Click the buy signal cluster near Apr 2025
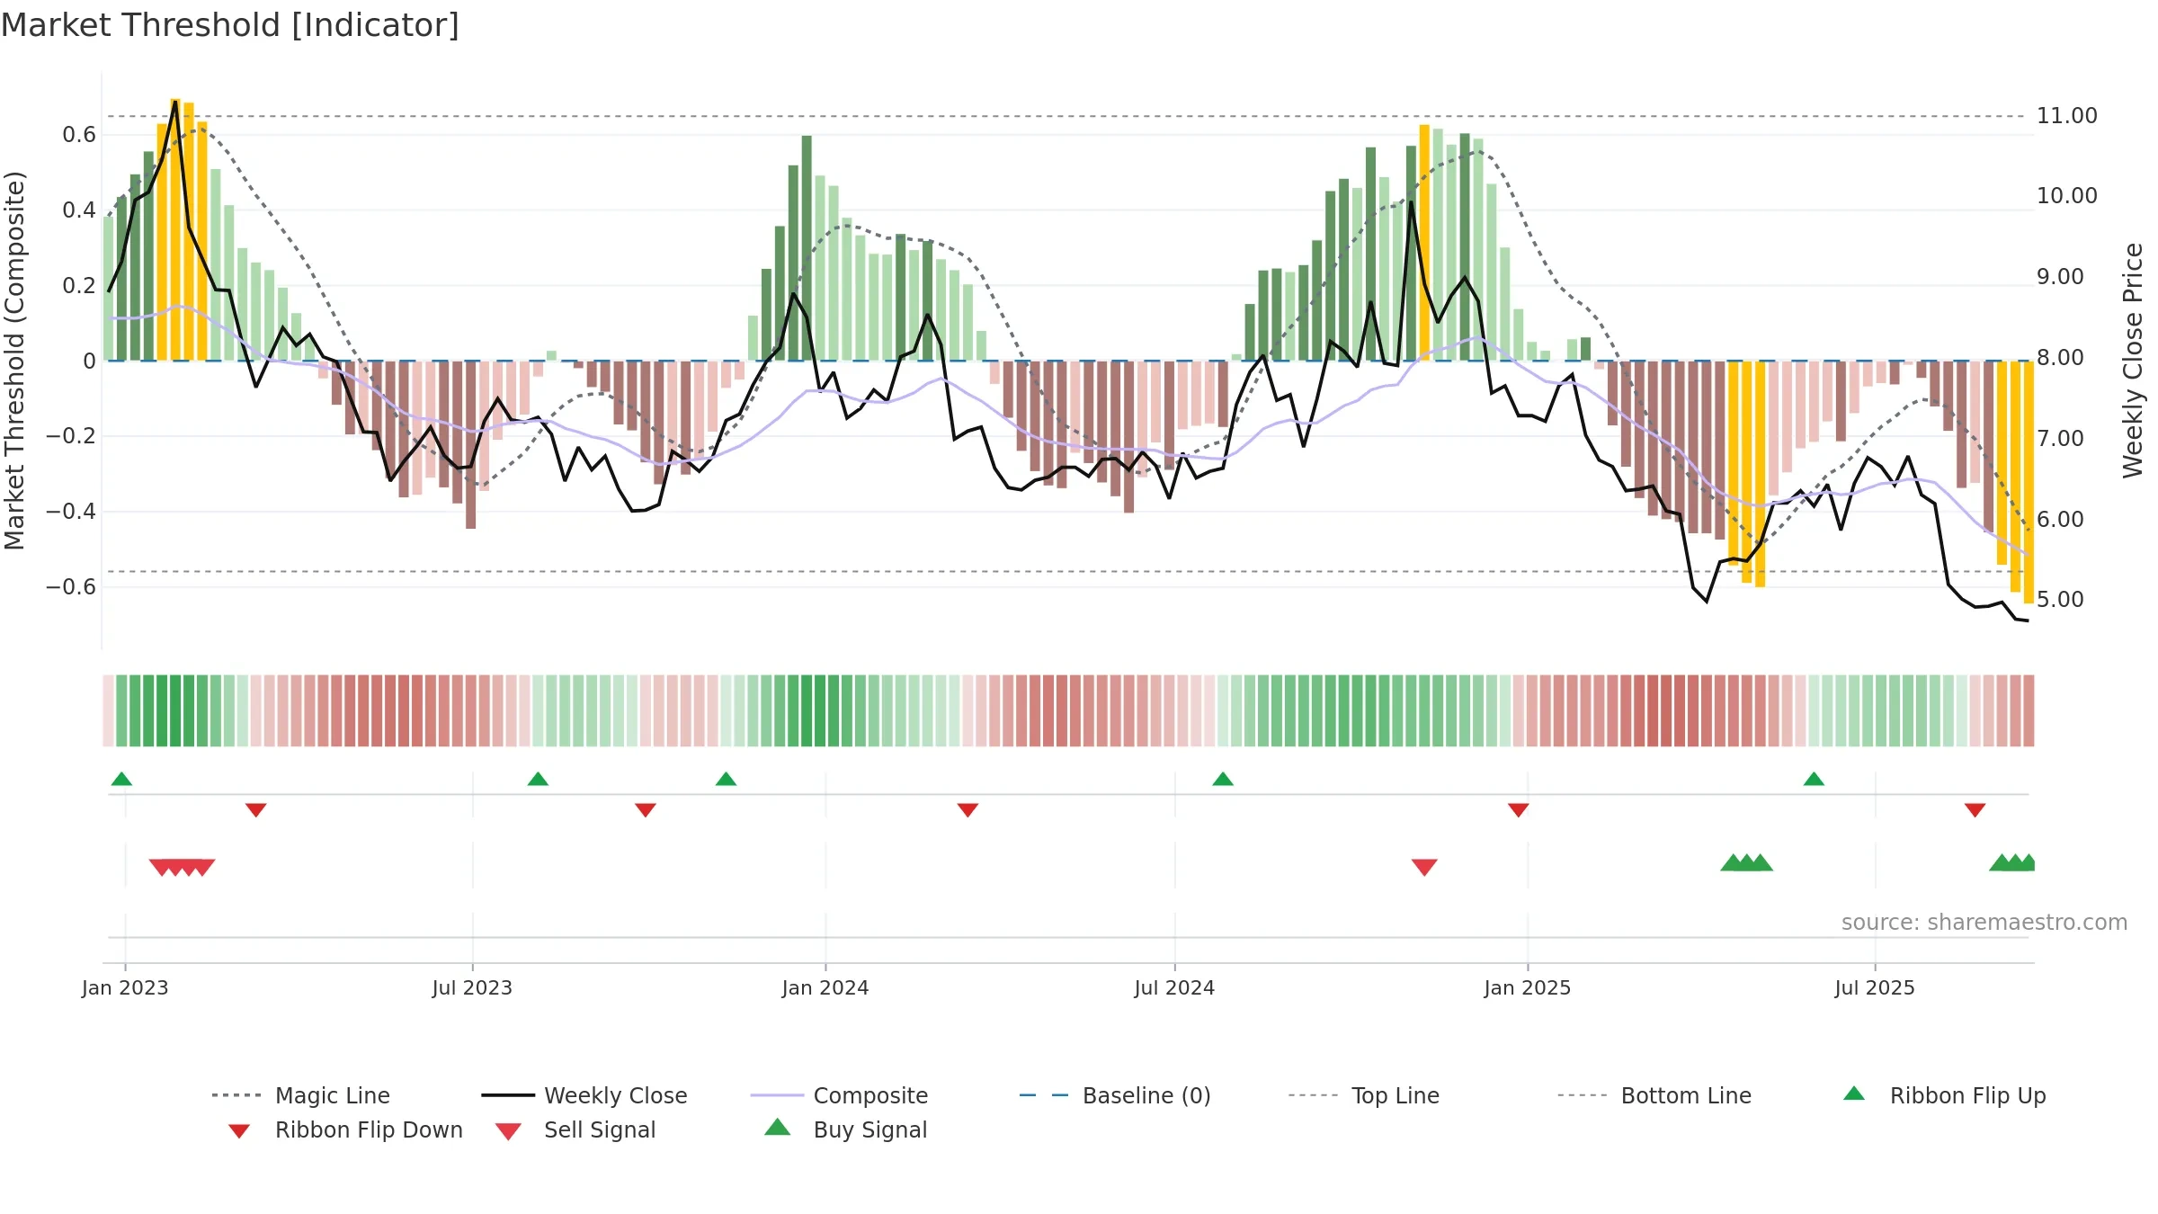Image resolution: width=2158 pixels, height=1214 pixels. 1746,862
